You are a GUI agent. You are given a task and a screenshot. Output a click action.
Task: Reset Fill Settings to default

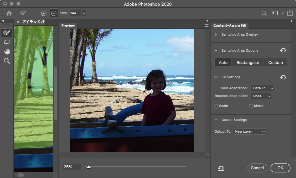click(x=283, y=77)
